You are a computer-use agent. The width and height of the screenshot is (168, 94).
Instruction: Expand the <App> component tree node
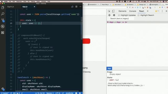(x=108, y=22)
